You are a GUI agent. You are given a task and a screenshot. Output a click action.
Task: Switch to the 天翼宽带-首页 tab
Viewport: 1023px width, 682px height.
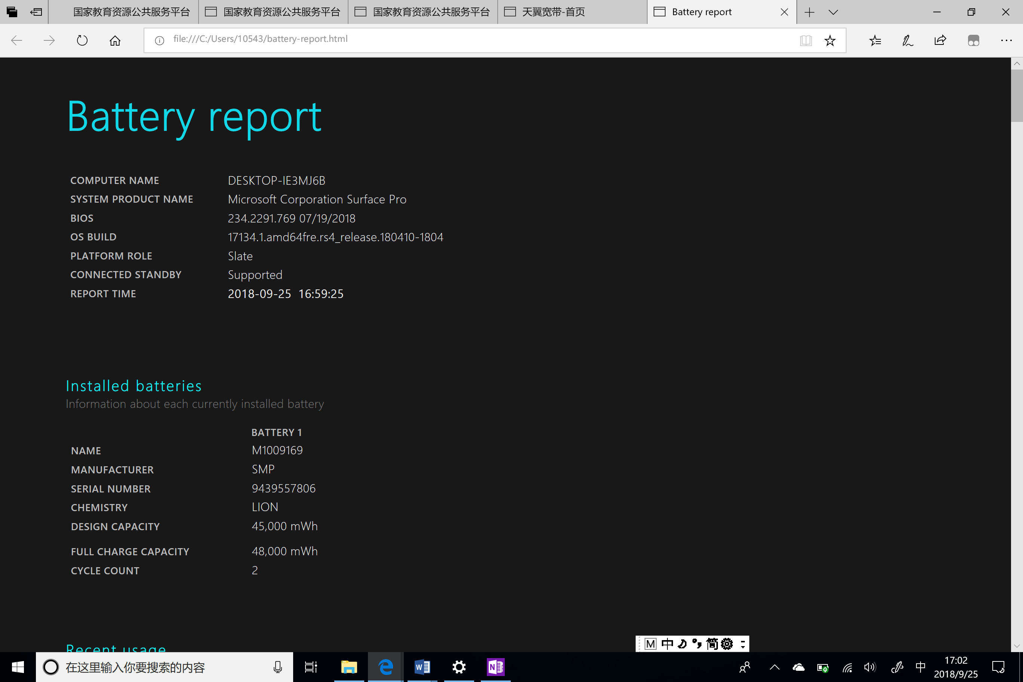(572, 12)
